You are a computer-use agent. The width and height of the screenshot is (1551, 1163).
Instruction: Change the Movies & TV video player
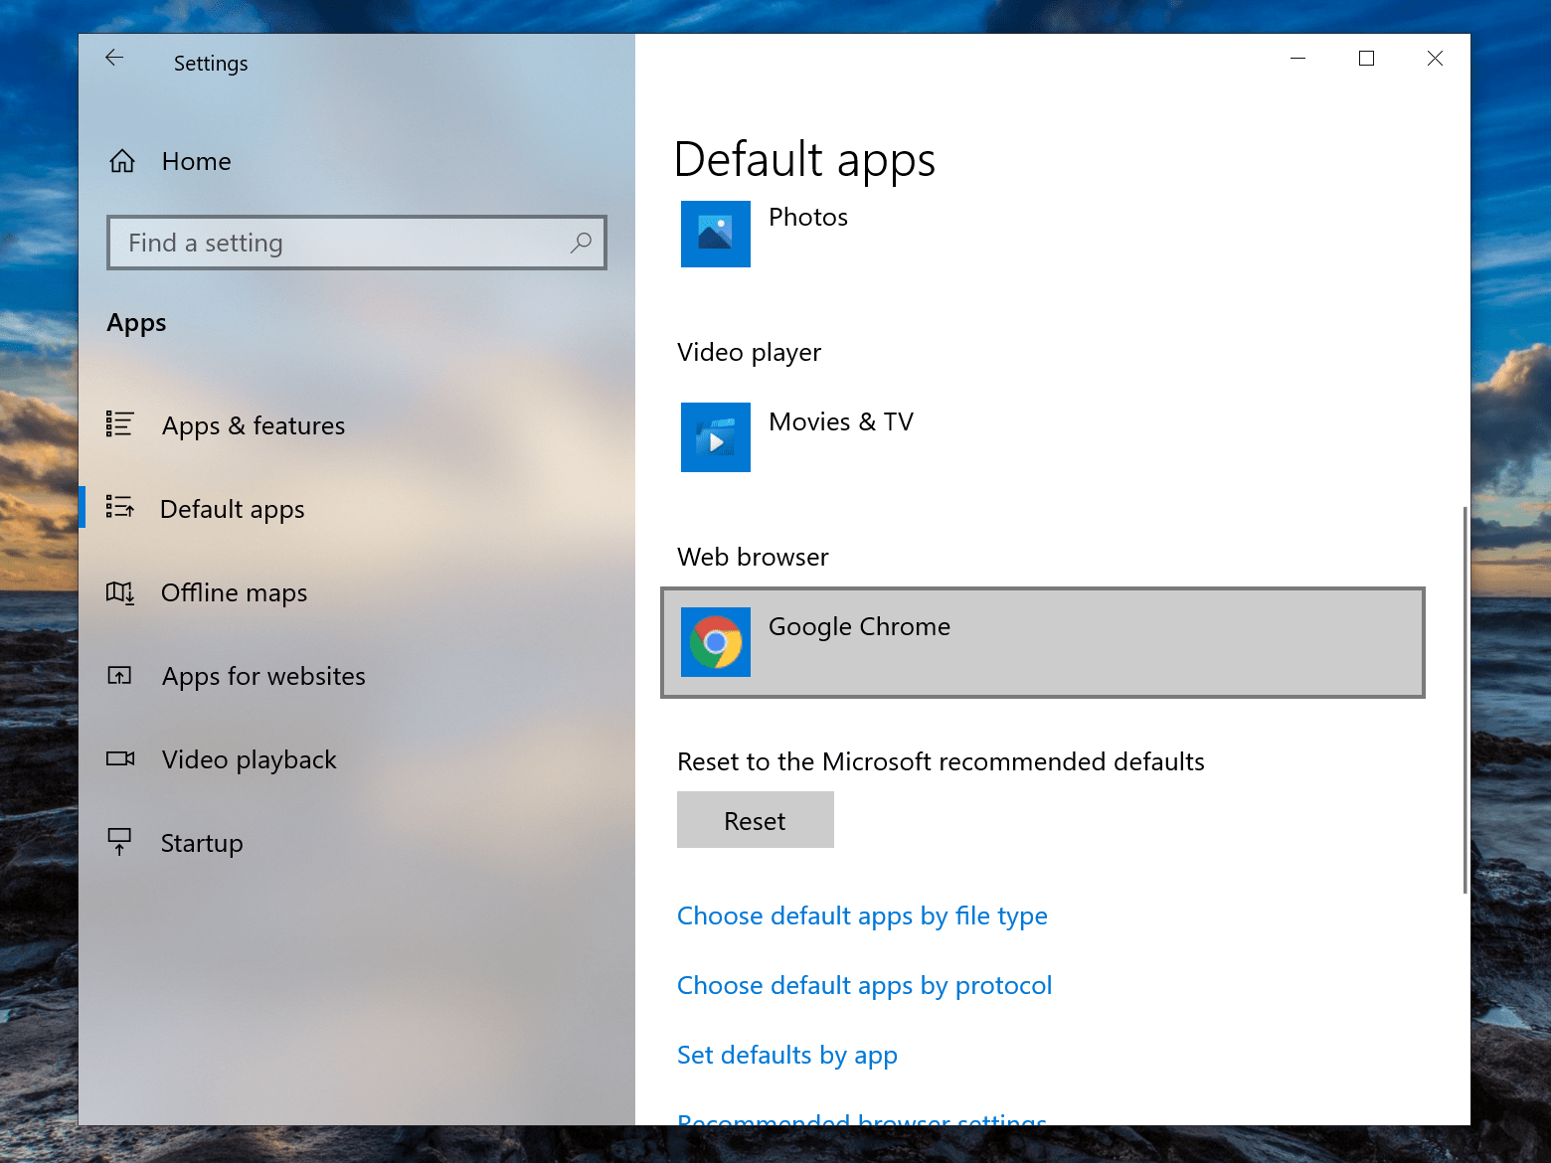pyautogui.click(x=1043, y=437)
